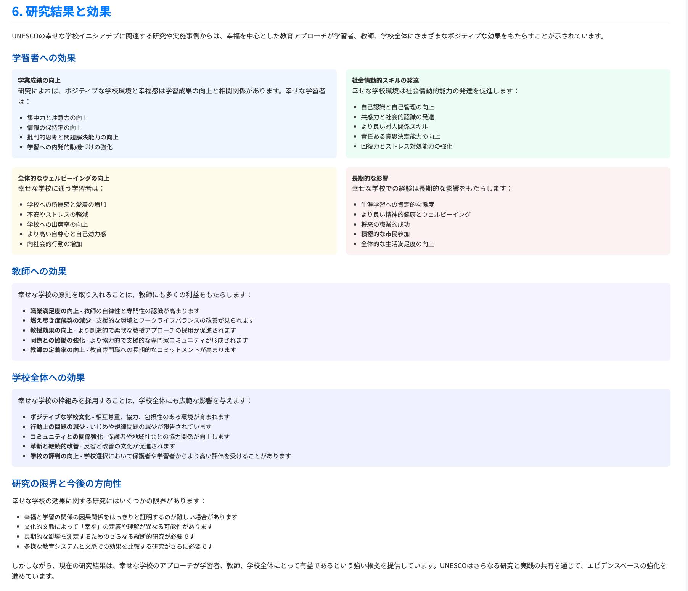Click the bullet 集中力と注意力の向上
688x591 pixels.
click(x=58, y=118)
